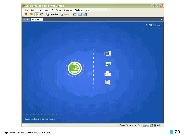Open the File menu
The height and width of the screenshot is (138, 184).
27,10
